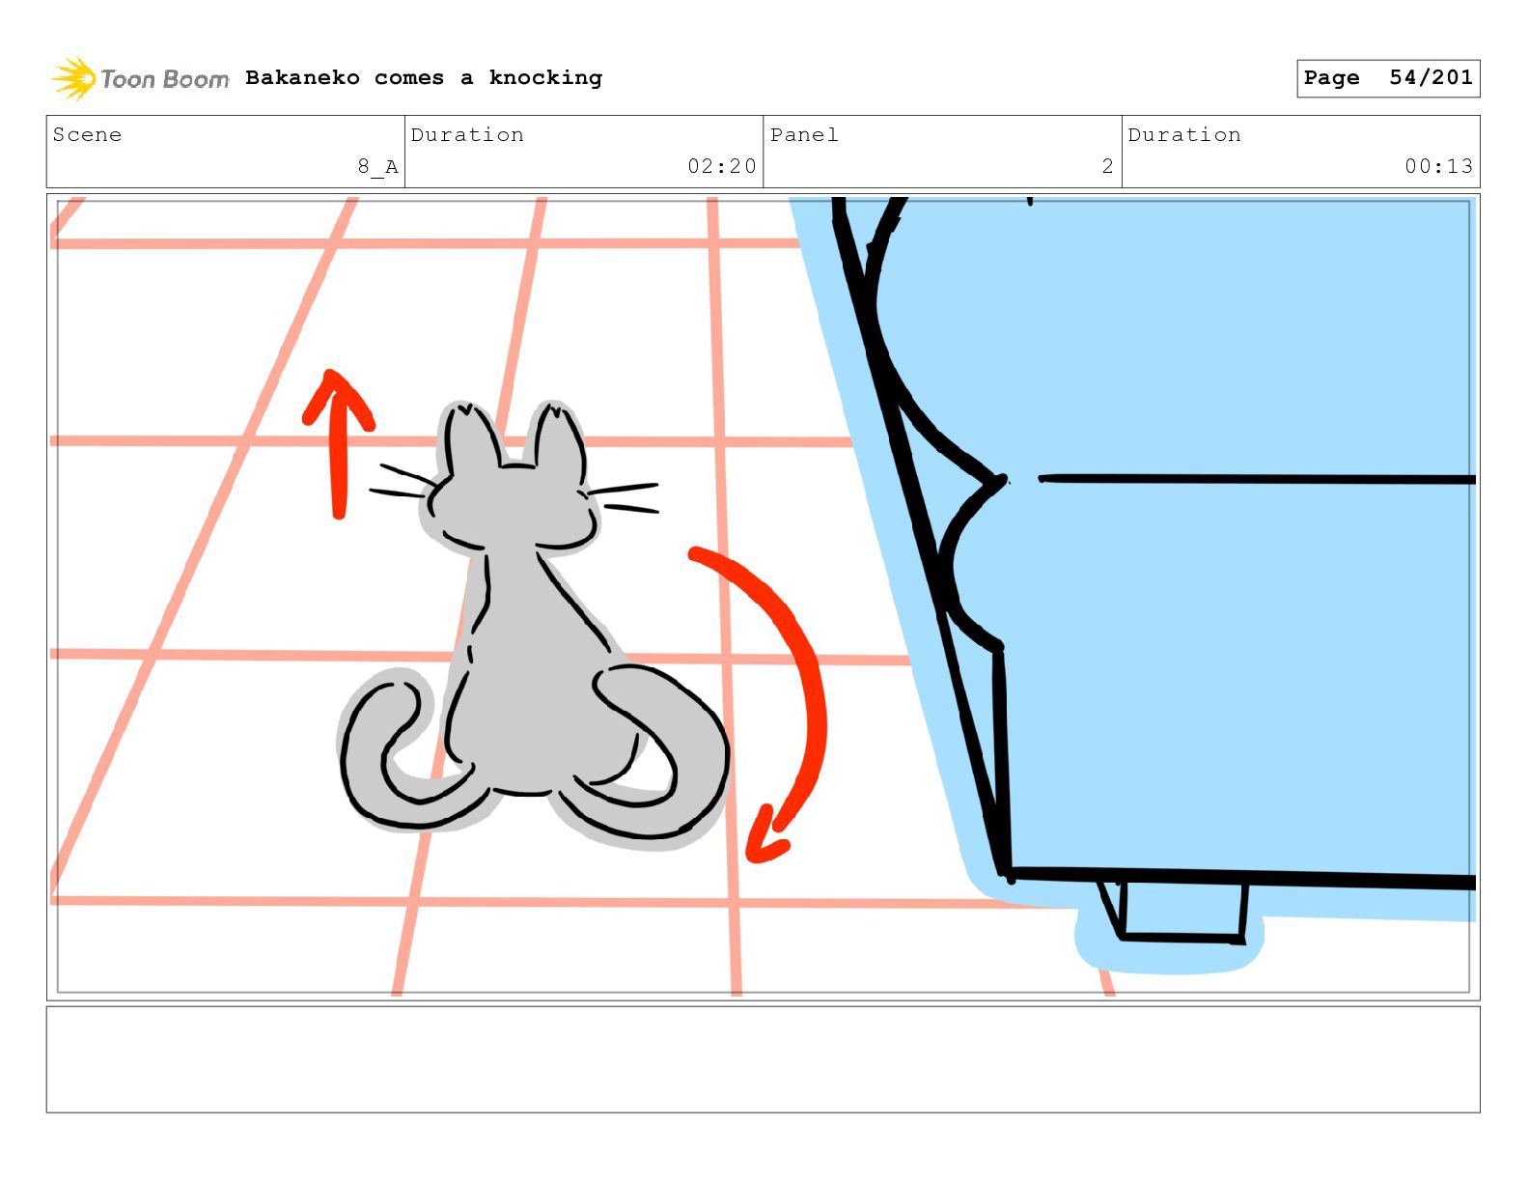The image size is (1529, 1182).
Task: Select the scene duration '02:20'
Action: [722, 166]
